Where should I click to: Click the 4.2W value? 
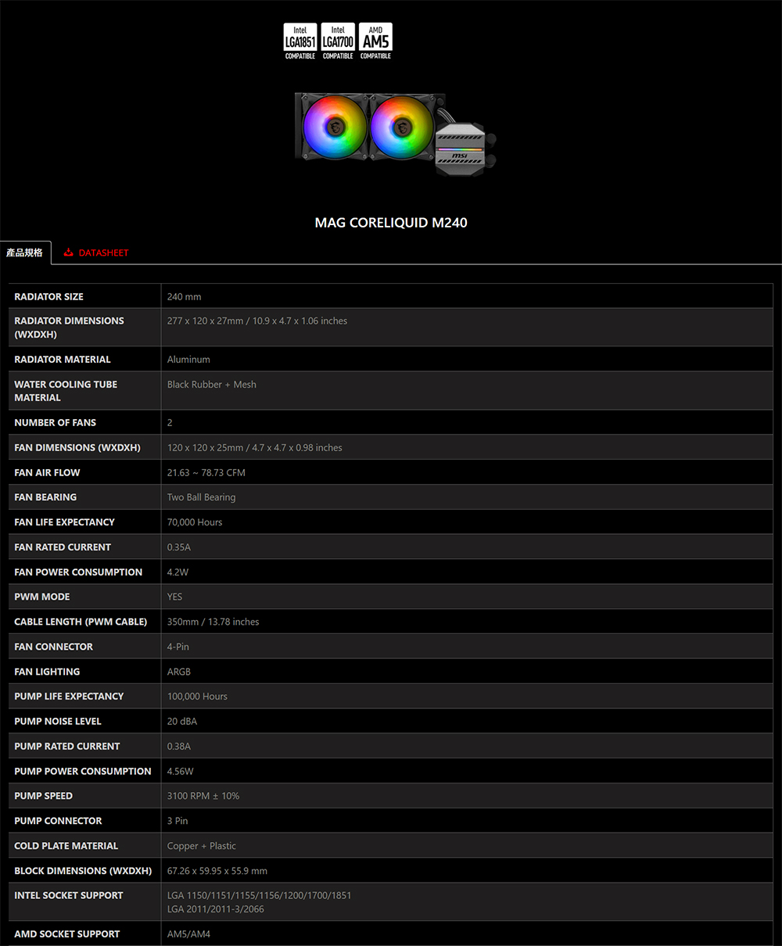178,572
